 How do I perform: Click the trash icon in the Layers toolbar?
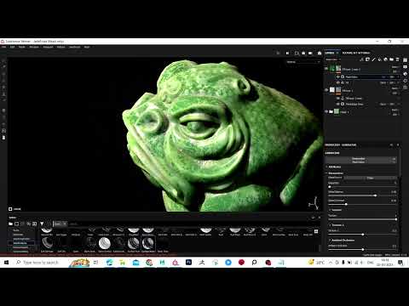click(397, 59)
